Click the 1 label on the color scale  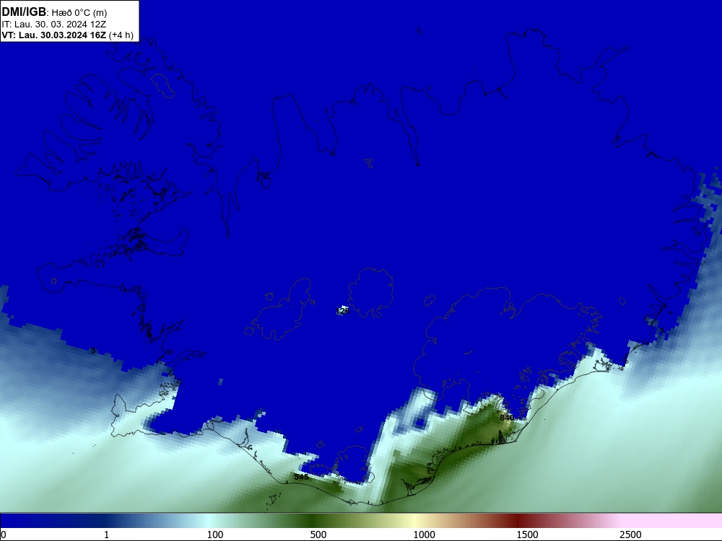coord(106,535)
